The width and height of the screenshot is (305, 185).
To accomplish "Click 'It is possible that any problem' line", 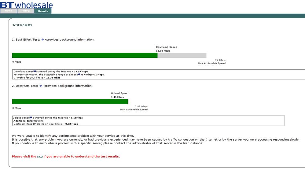I will [156, 139].
